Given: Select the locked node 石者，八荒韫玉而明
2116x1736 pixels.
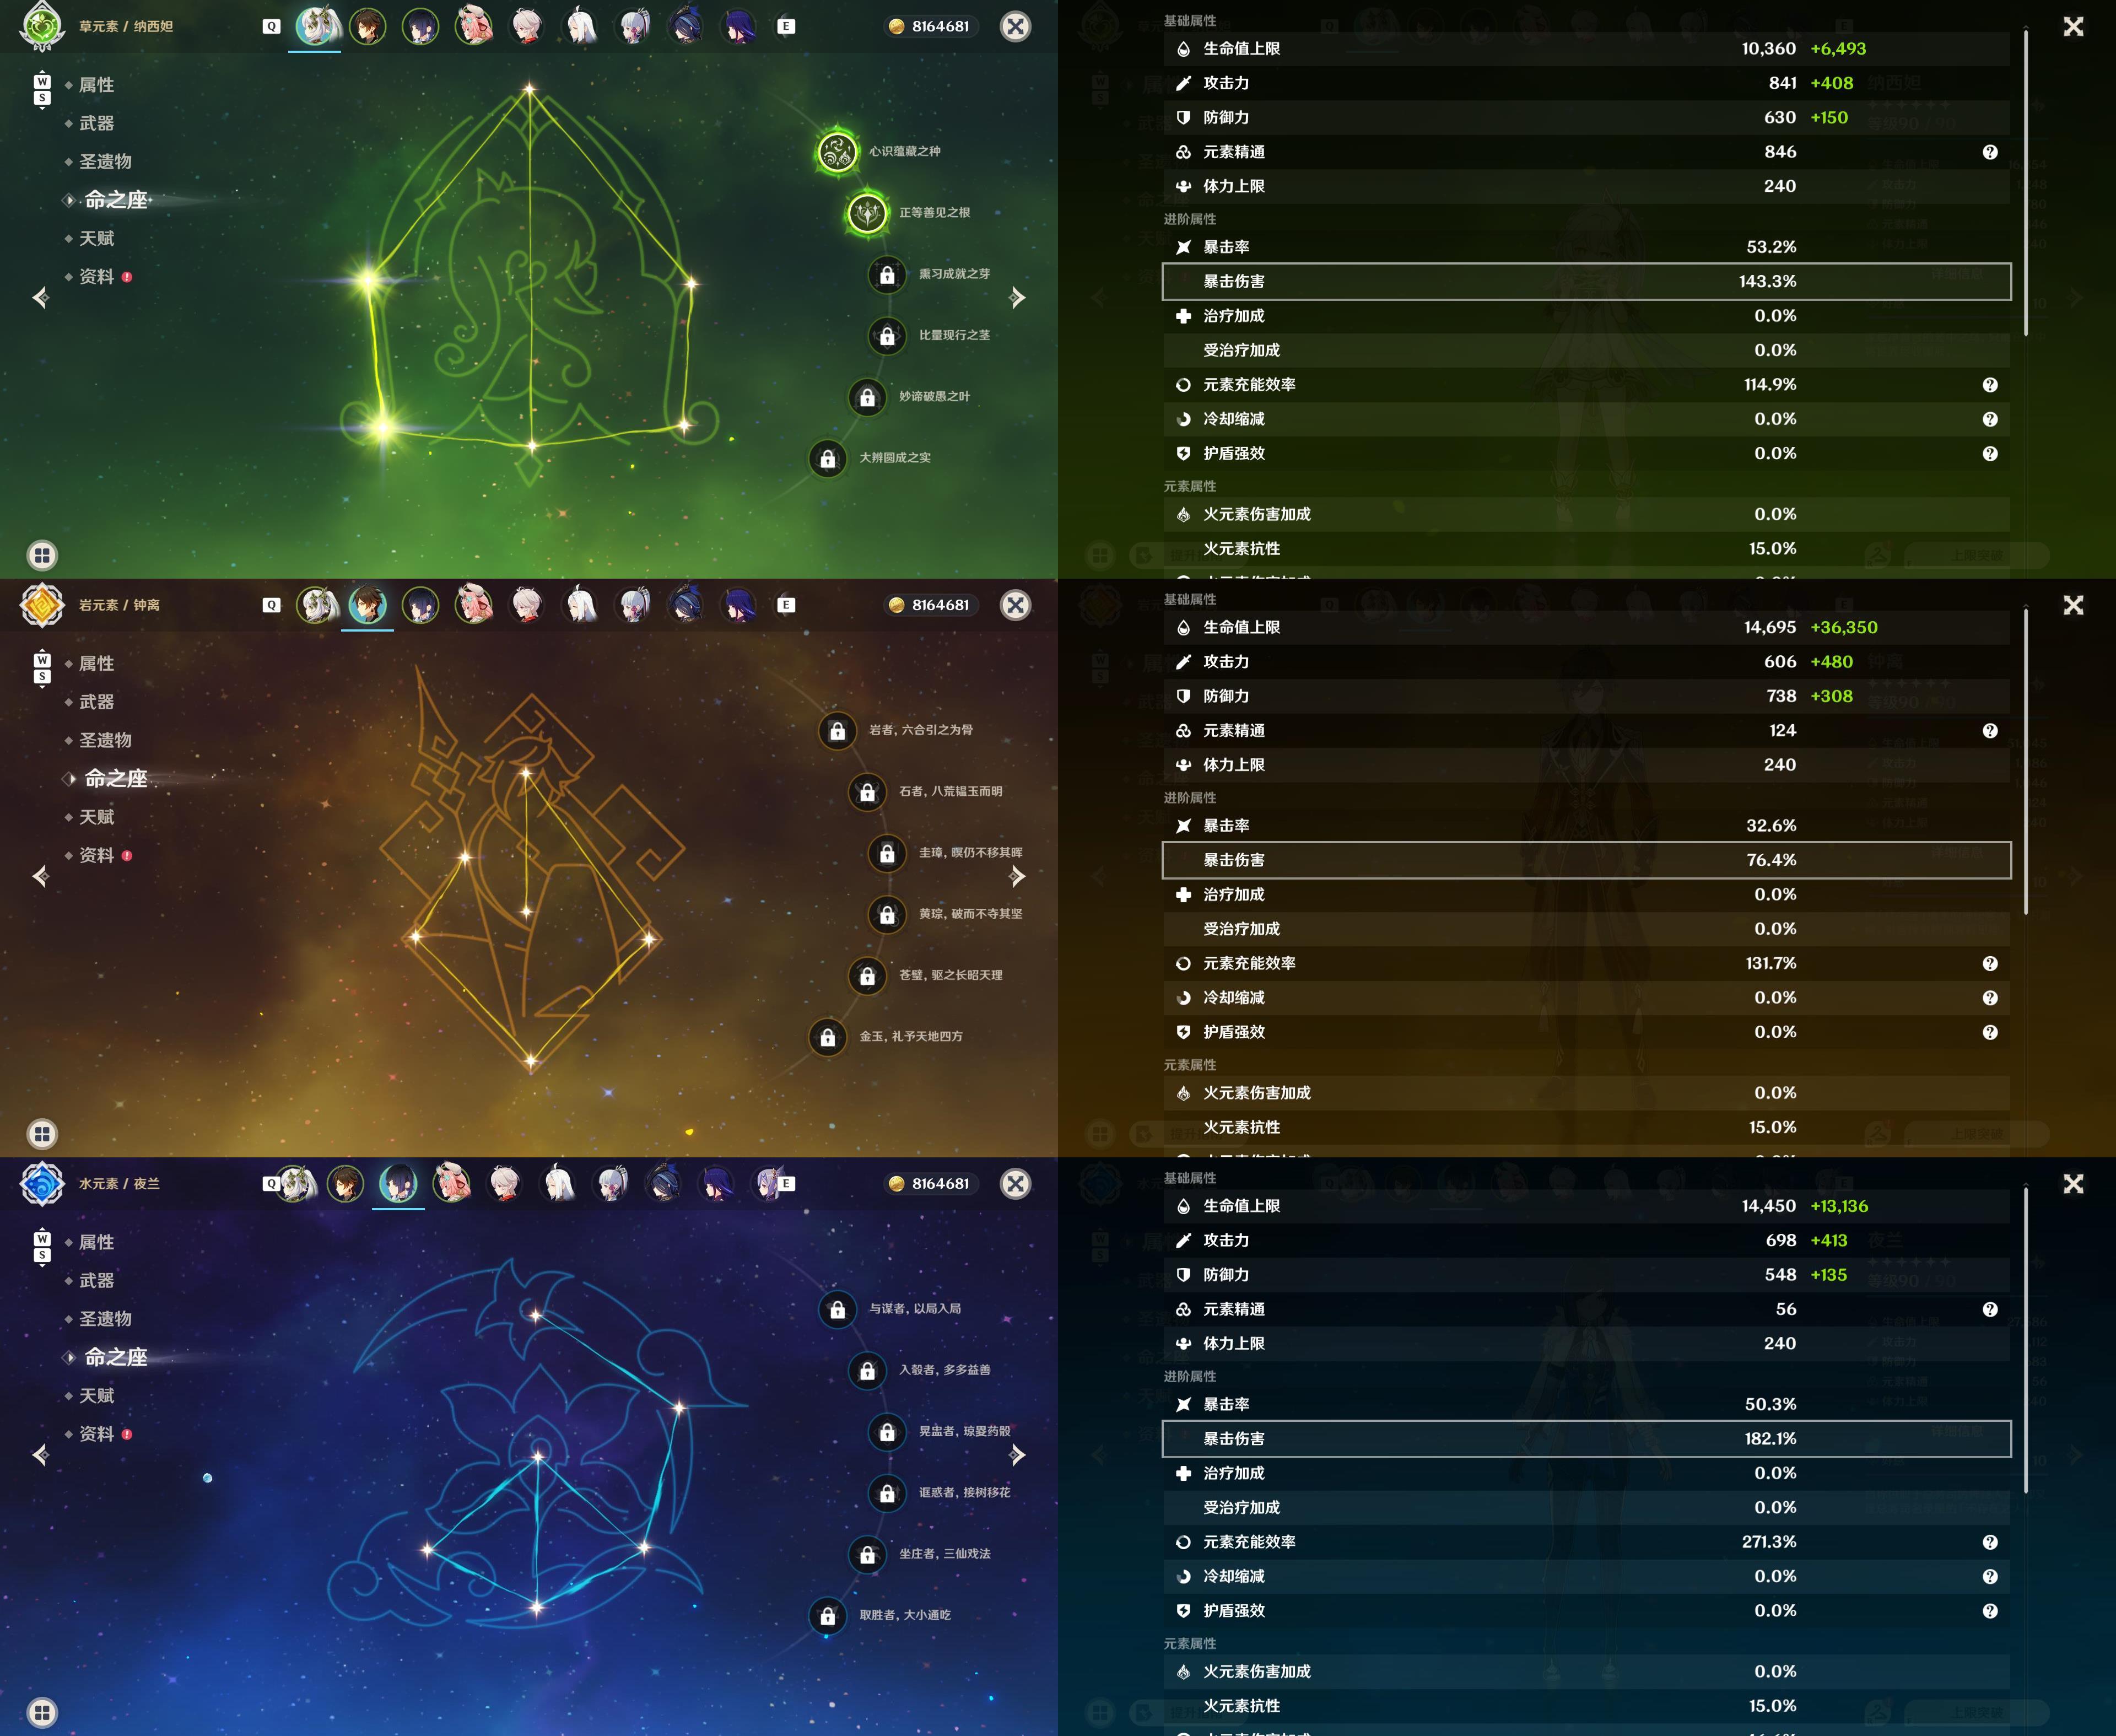Looking at the screenshot, I should pos(867,792).
